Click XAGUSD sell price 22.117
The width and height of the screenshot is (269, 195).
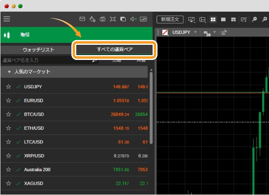(122, 183)
